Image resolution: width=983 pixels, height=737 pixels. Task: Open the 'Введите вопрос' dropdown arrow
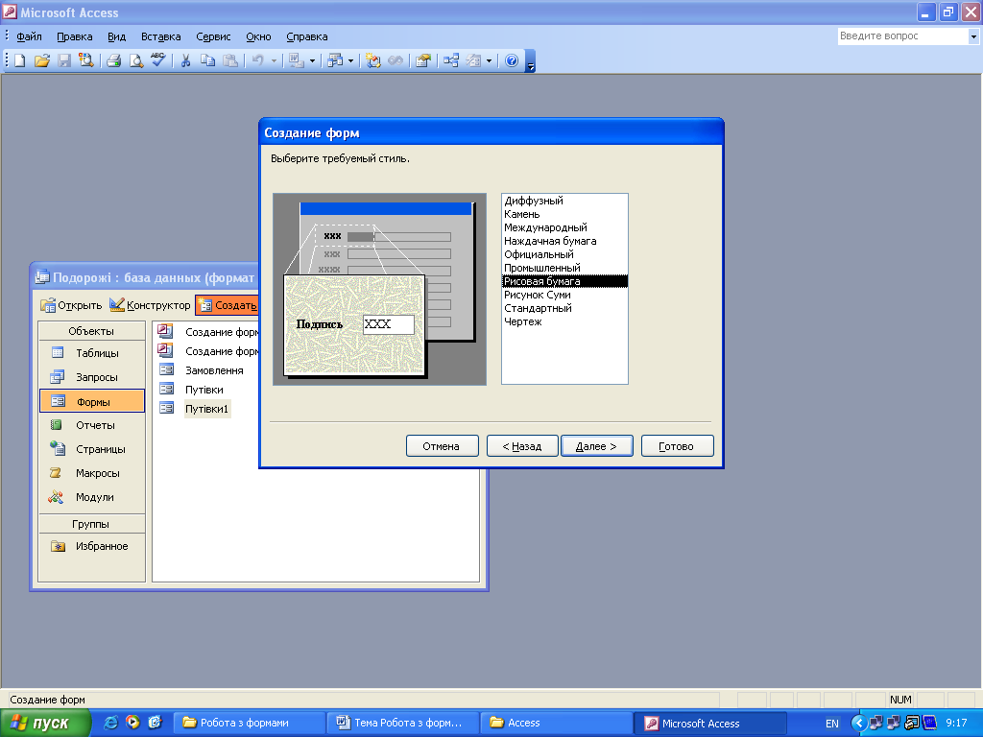point(973,36)
